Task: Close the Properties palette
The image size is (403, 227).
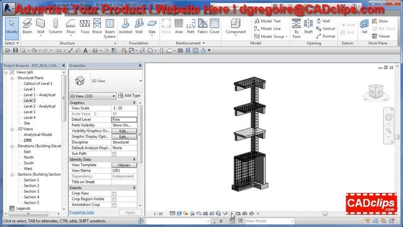Action: [x=140, y=66]
